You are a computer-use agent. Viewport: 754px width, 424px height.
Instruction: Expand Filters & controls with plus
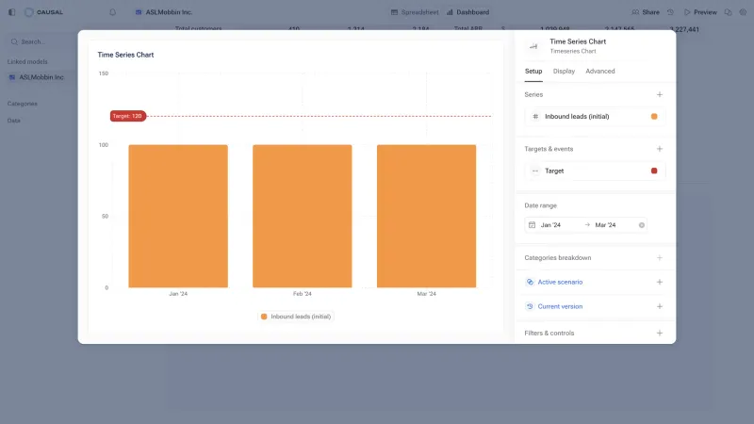(660, 334)
